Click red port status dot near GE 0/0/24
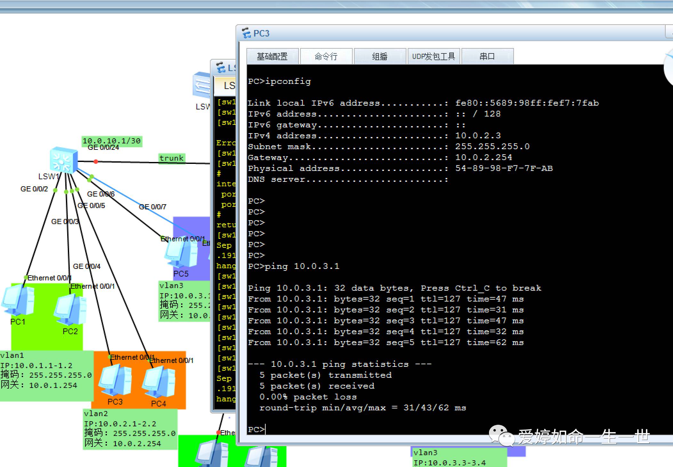Image resolution: width=673 pixels, height=467 pixels. tap(96, 162)
